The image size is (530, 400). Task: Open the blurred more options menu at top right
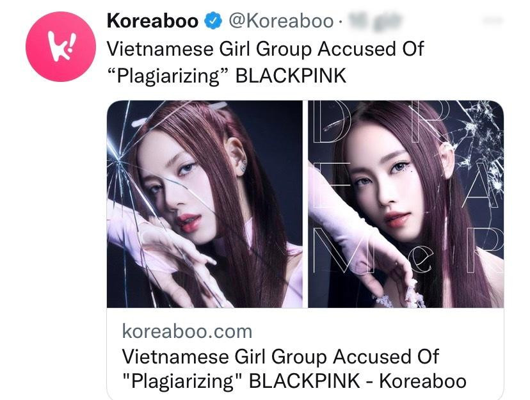point(494,20)
